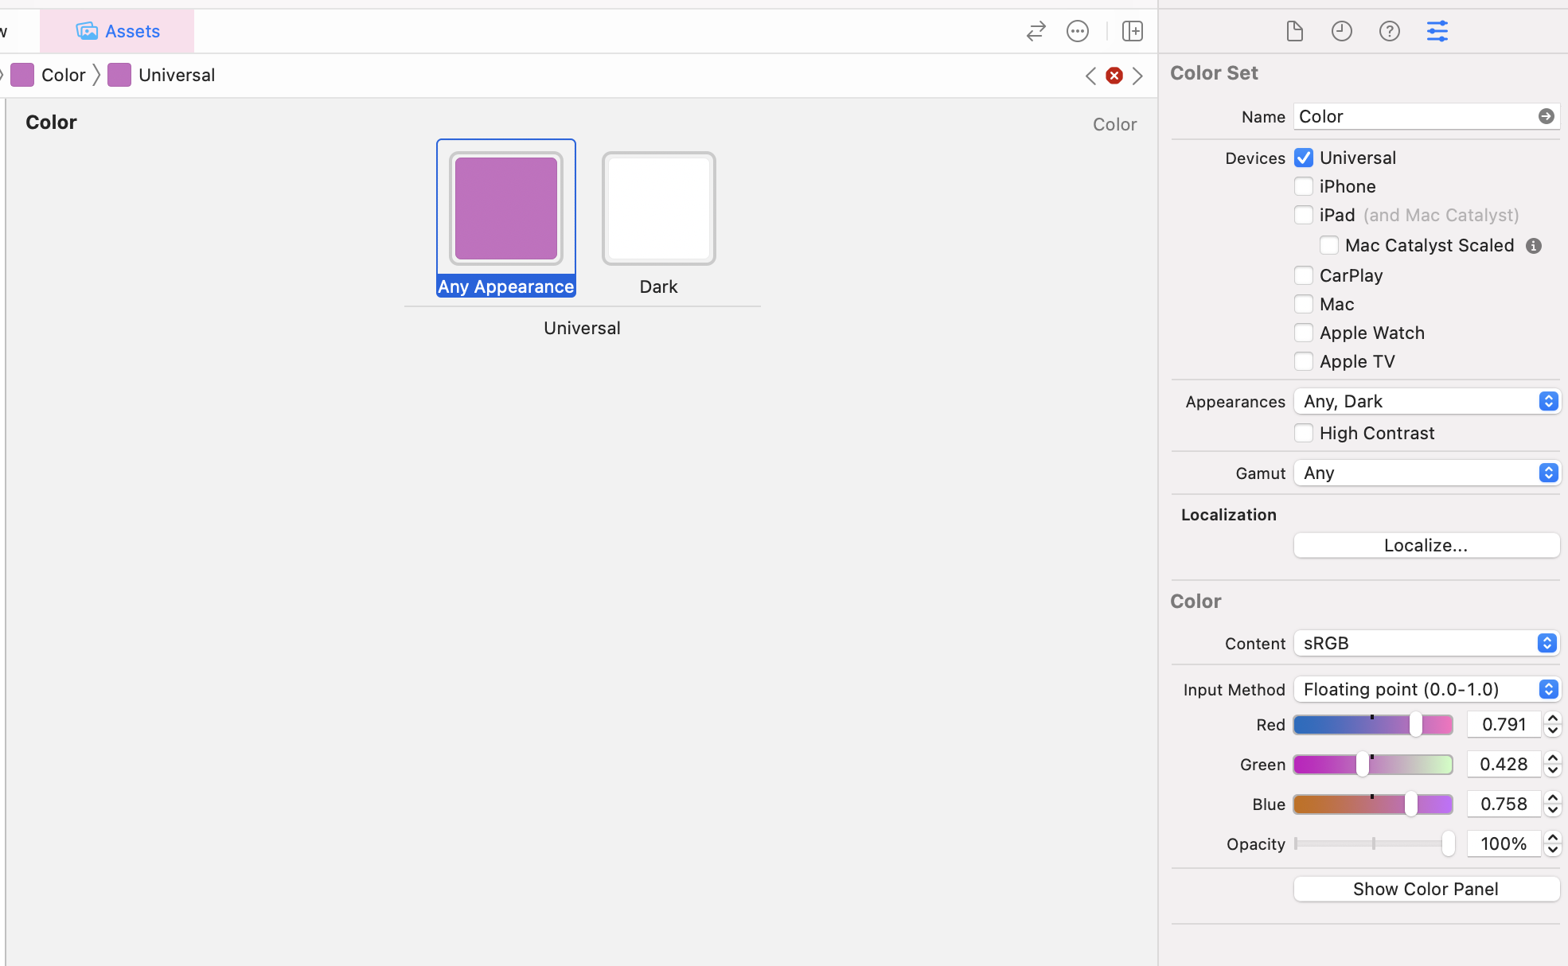Enable the High Contrast checkbox
Viewport: 1568px width, 966px height.
1304,433
